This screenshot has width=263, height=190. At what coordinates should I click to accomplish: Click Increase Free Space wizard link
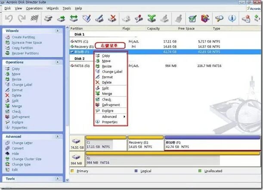coord(27,43)
